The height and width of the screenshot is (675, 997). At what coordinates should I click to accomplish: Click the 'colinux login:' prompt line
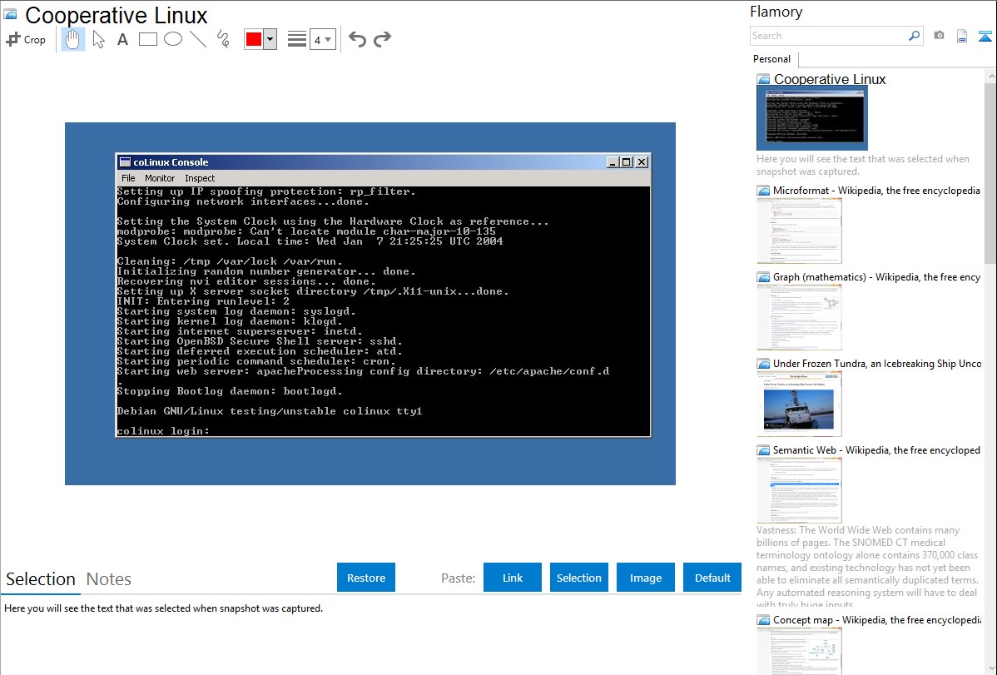pyautogui.click(x=163, y=431)
